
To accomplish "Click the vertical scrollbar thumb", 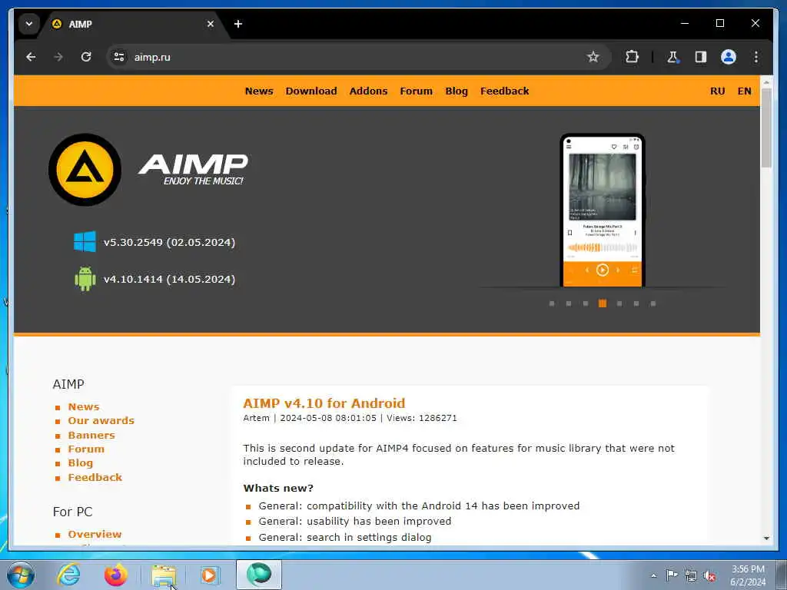I will point(766,128).
